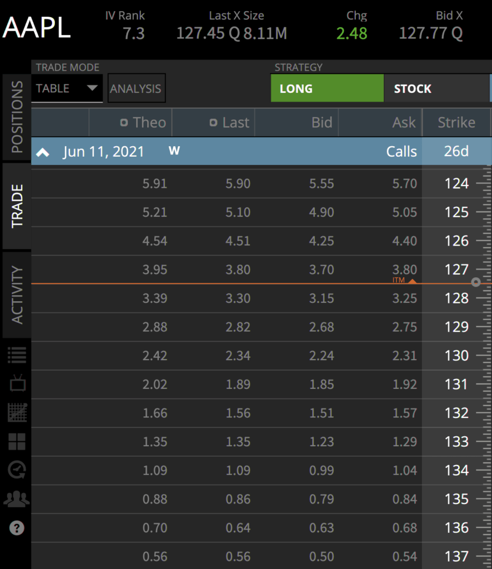
Task: Click the ask 2.75 for strike 129
Action: (x=405, y=327)
